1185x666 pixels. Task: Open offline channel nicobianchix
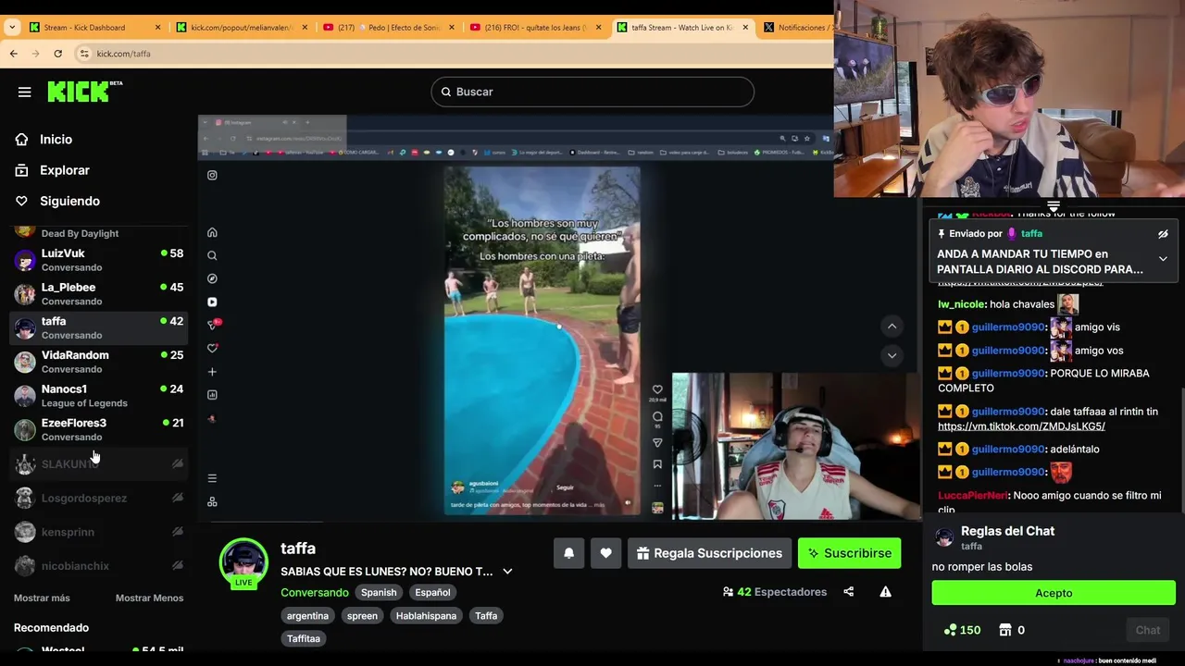pyautogui.click(x=98, y=565)
